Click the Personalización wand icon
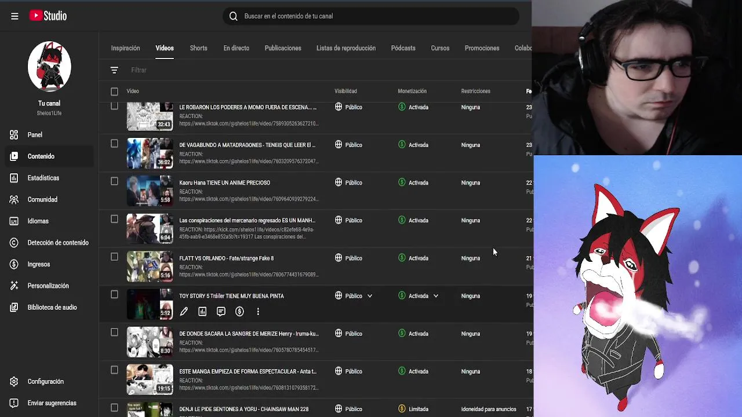This screenshot has width=742, height=417. click(x=14, y=286)
